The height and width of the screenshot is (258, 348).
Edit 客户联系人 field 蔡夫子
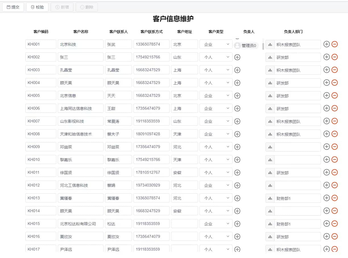tap(118, 134)
